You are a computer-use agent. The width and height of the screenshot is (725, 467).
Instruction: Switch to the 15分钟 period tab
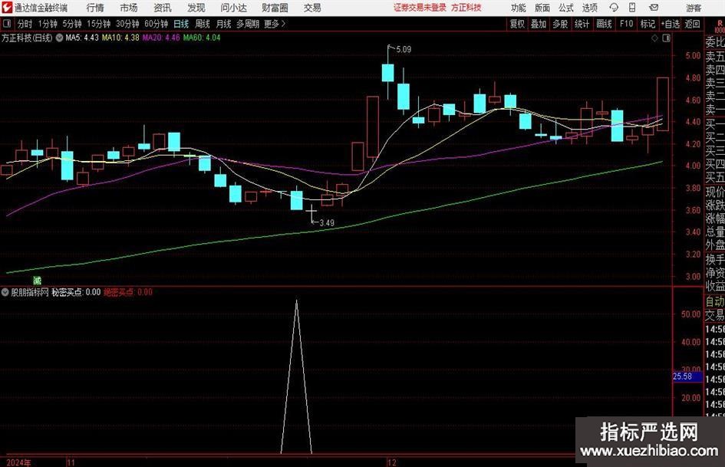[99, 24]
